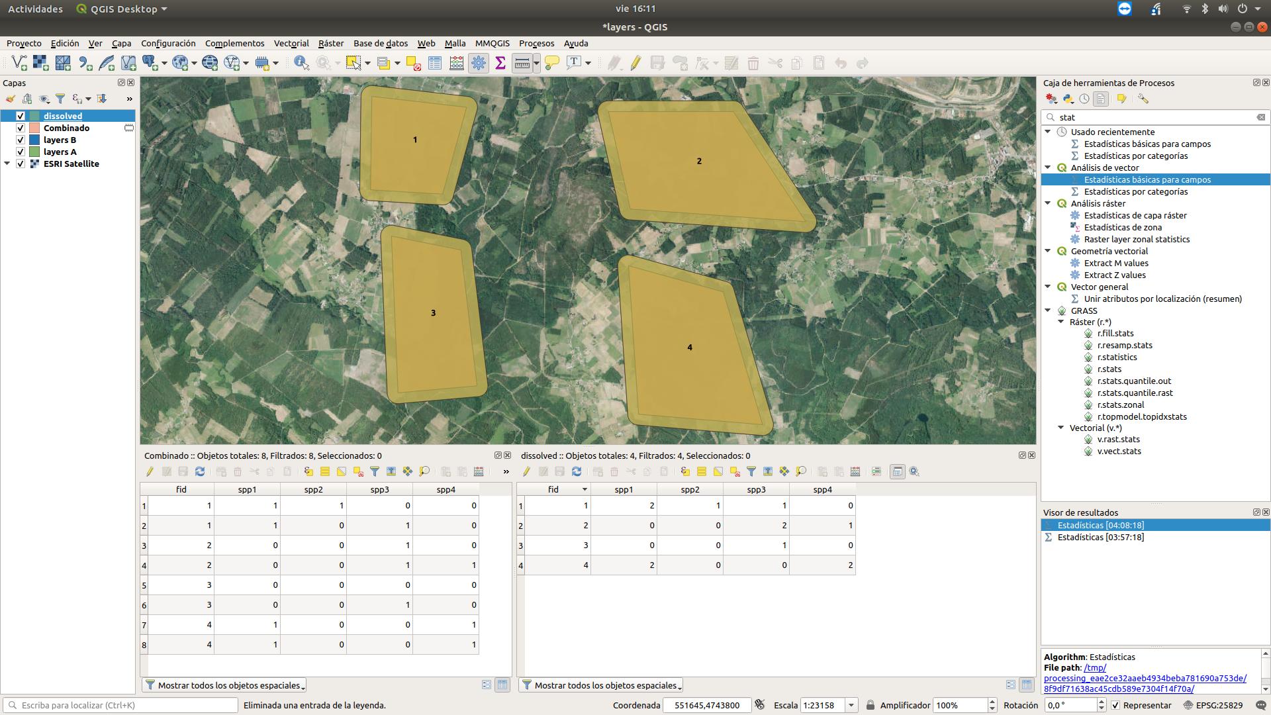This screenshot has height=715, width=1271.
Task: Open the Procesos menu
Action: click(x=536, y=43)
